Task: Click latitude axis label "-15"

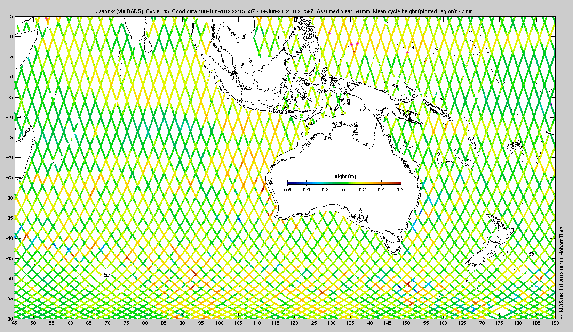Action: click(x=9, y=138)
